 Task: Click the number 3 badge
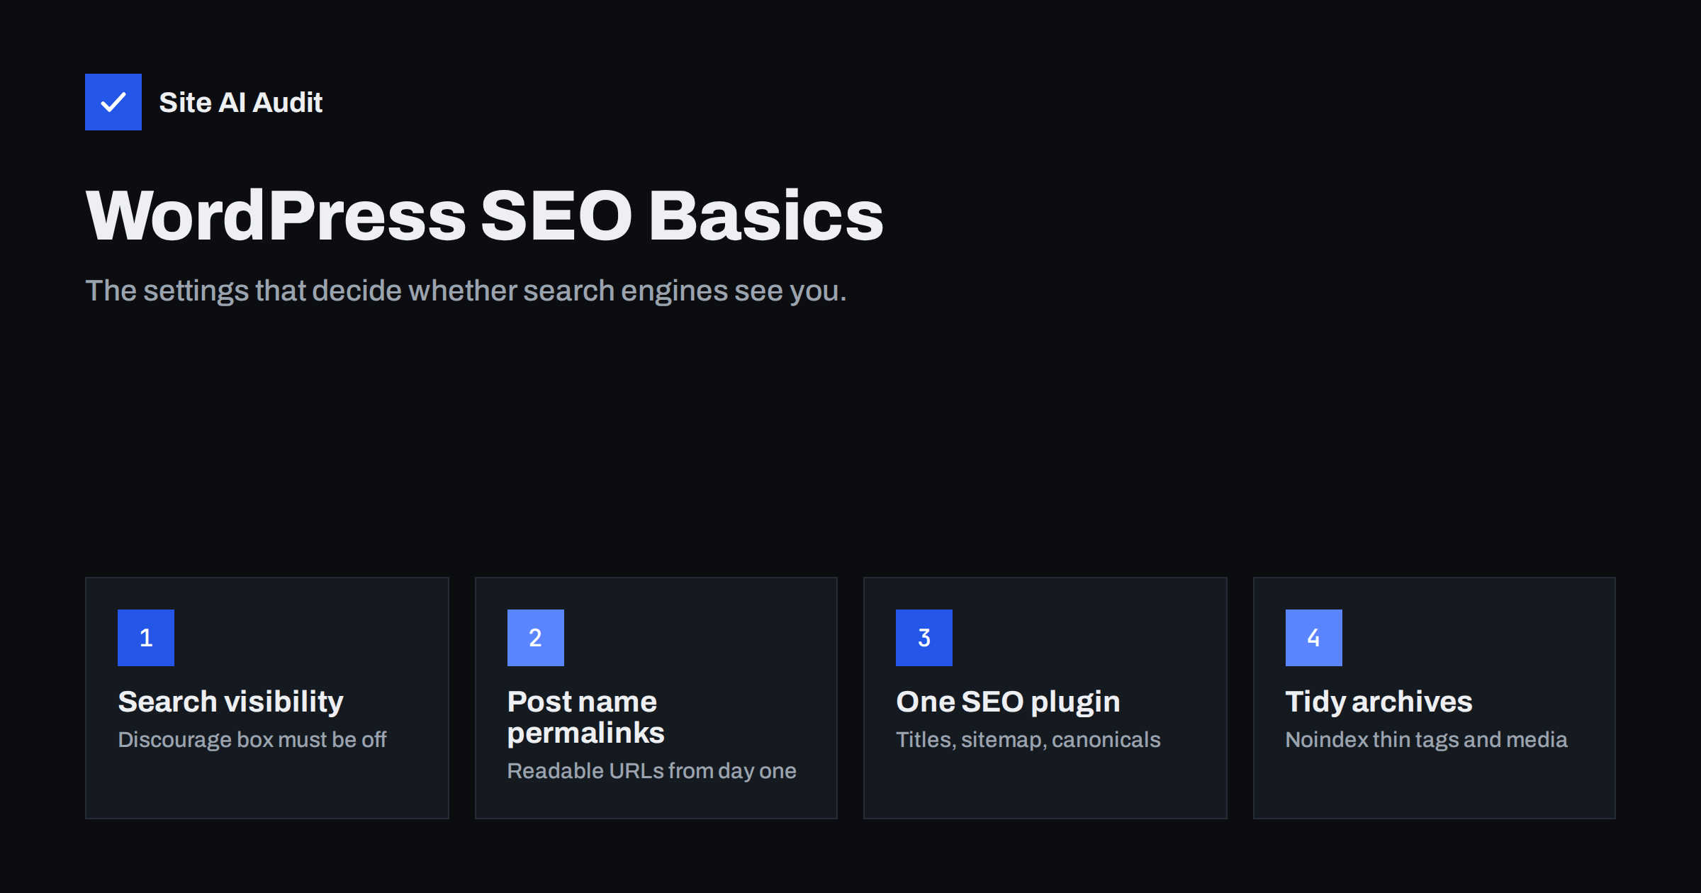pyautogui.click(x=924, y=638)
